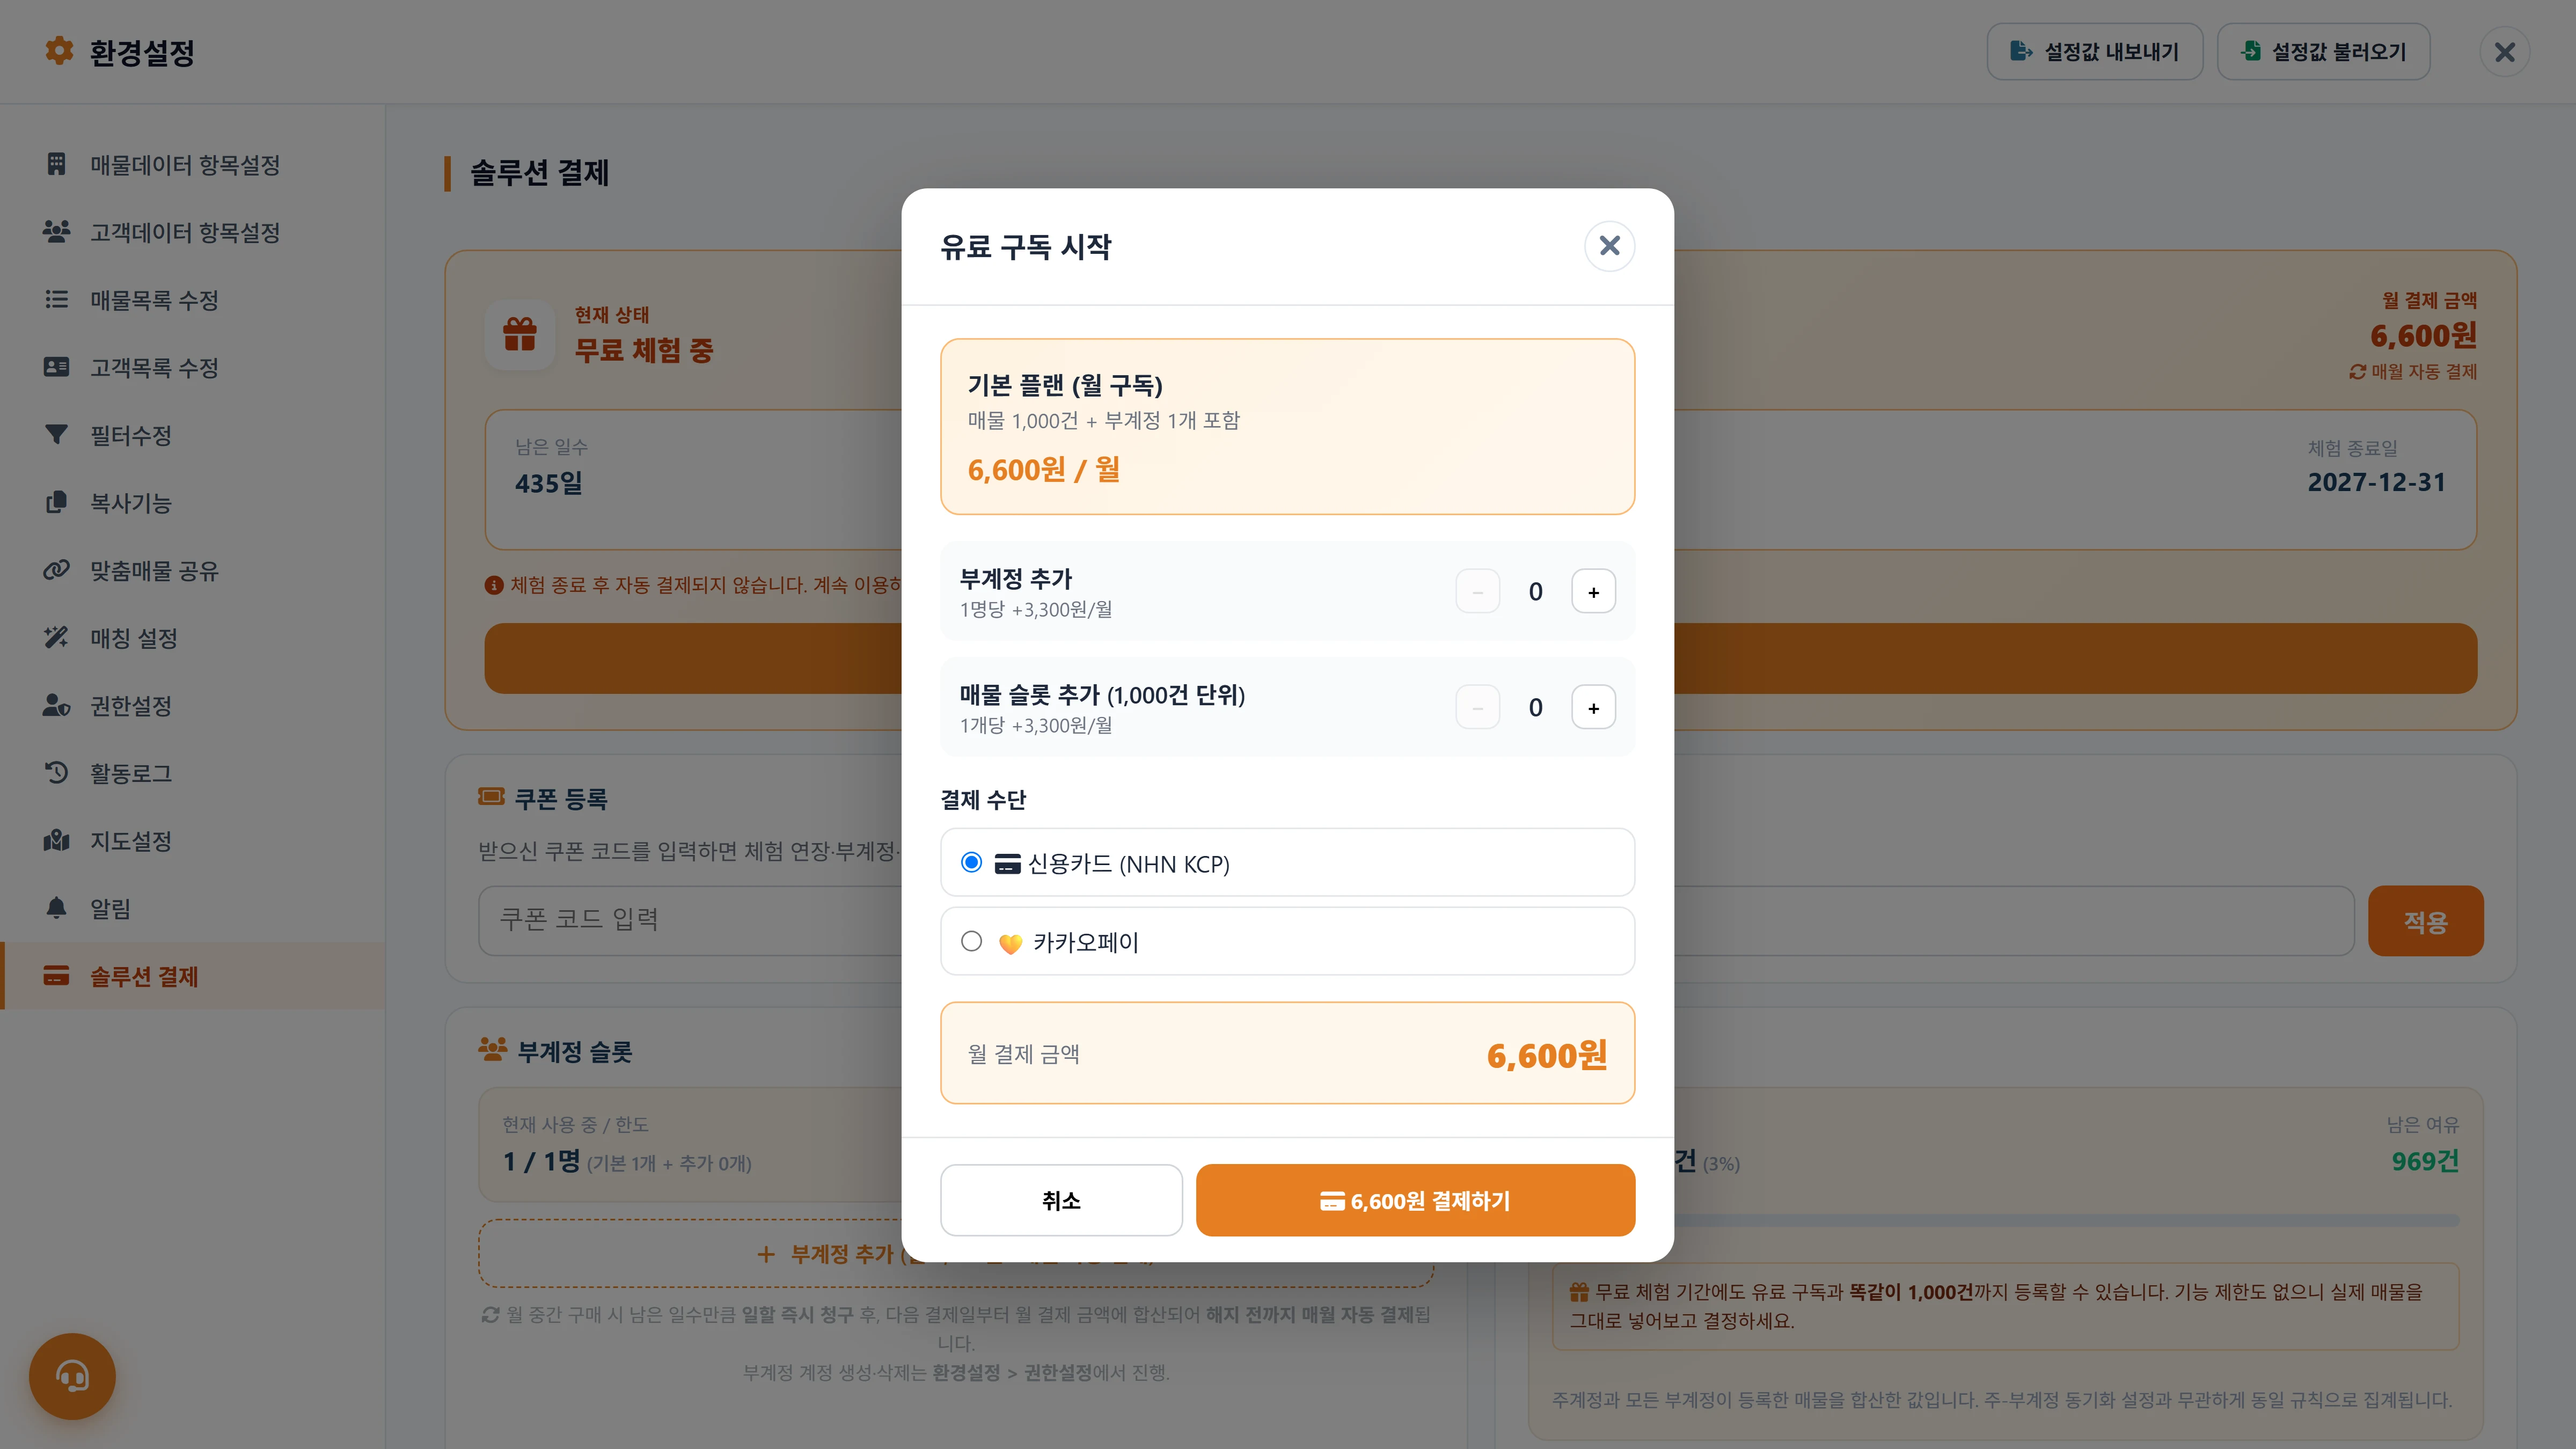The image size is (2576, 1449).
Task: Open 매물데이터 항목설정 menu
Action: click(x=192, y=164)
